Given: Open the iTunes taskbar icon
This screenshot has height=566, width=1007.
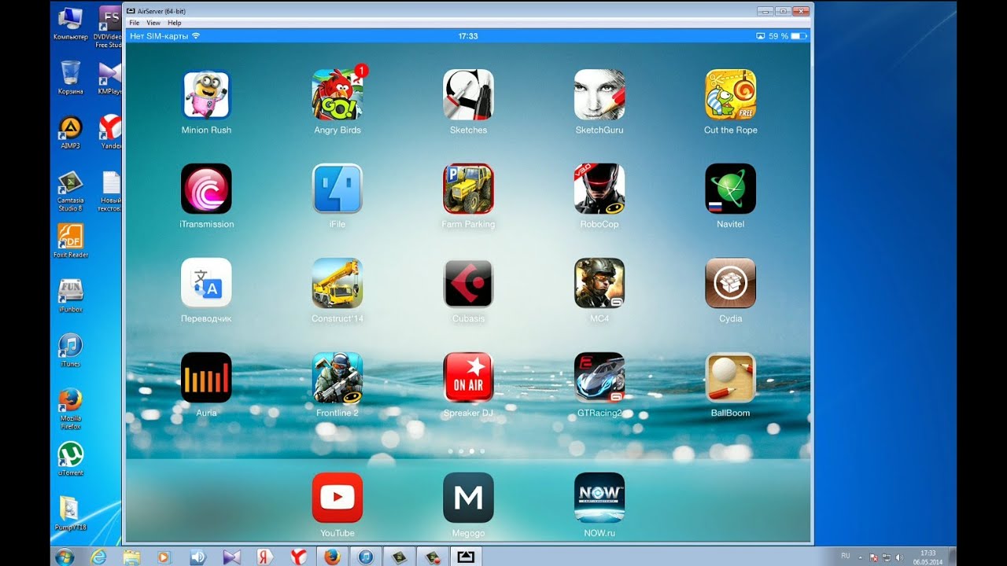Looking at the screenshot, I should [x=366, y=557].
